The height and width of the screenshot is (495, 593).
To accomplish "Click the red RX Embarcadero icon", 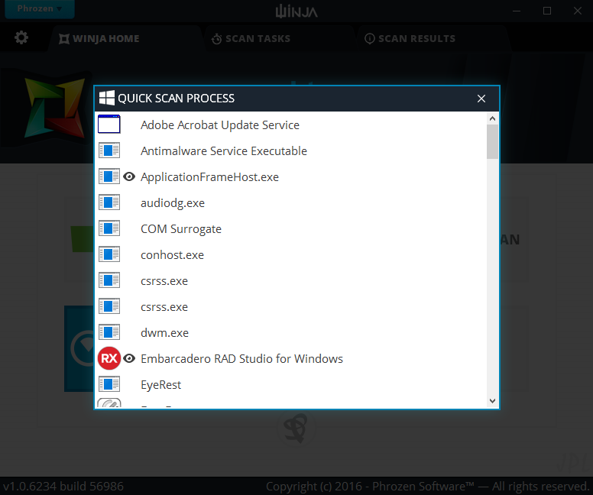I will (x=109, y=358).
